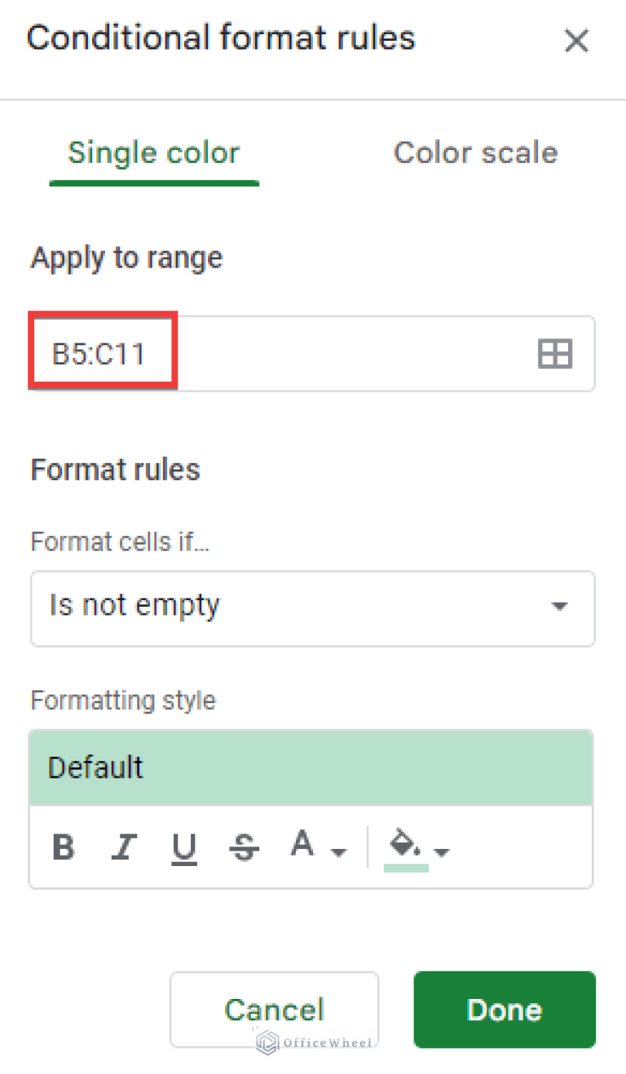The image size is (626, 1074).
Task: Confirm the rule with Done
Action: pyautogui.click(x=504, y=1010)
